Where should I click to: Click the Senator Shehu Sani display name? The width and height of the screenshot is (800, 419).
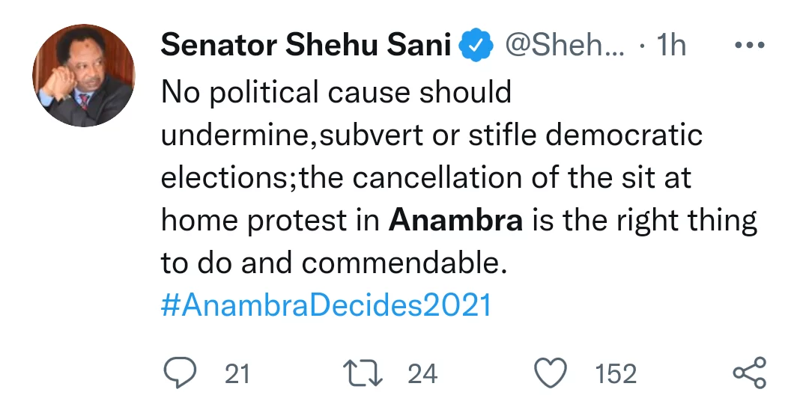click(306, 46)
